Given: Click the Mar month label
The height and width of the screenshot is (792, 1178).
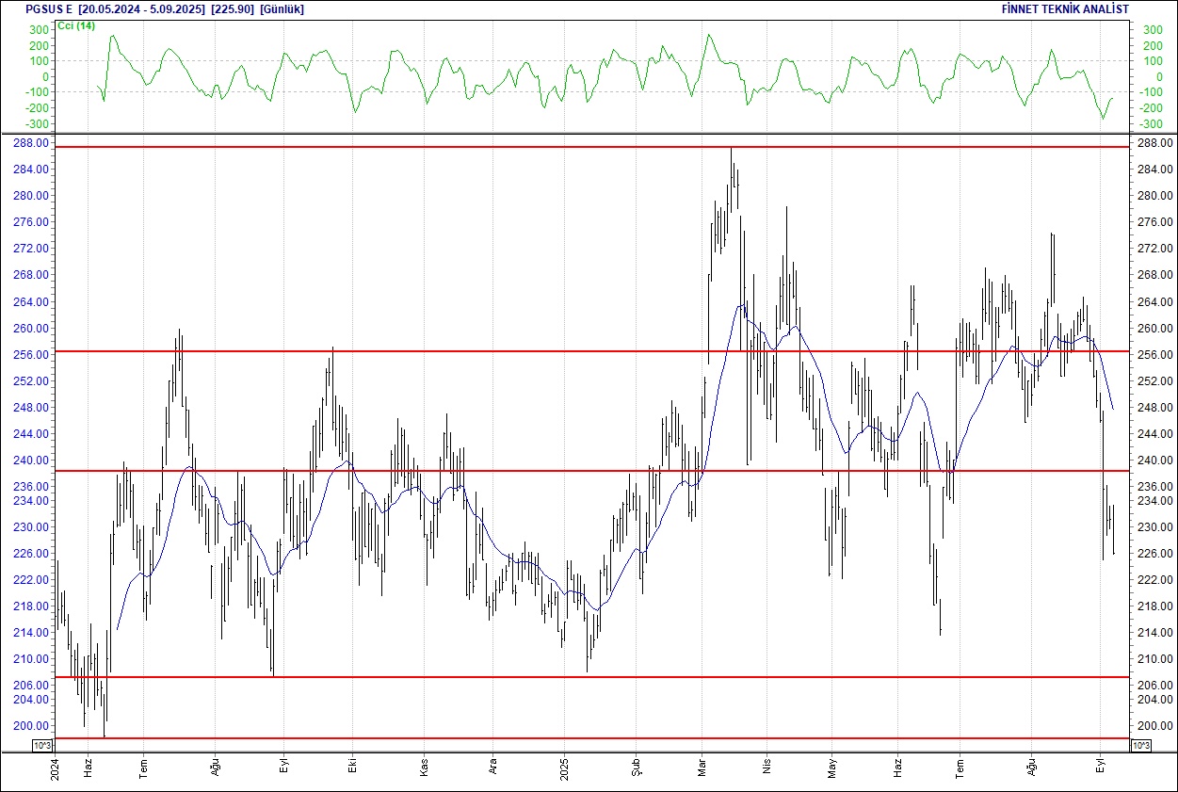Looking at the screenshot, I should coord(701,768).
